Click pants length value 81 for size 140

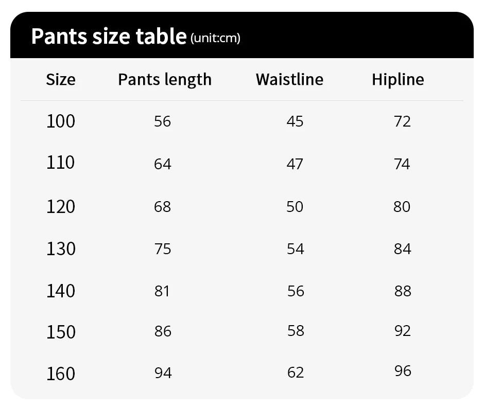(x=162, y=291)
